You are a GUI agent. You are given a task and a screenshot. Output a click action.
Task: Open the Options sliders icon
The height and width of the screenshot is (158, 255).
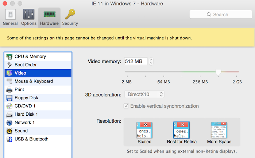point(29,14)
